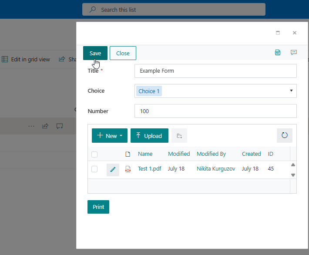Screen dimensions: 309x255
Task: Click the refresh icon in the library toolbar
Action: click(285, 135)
